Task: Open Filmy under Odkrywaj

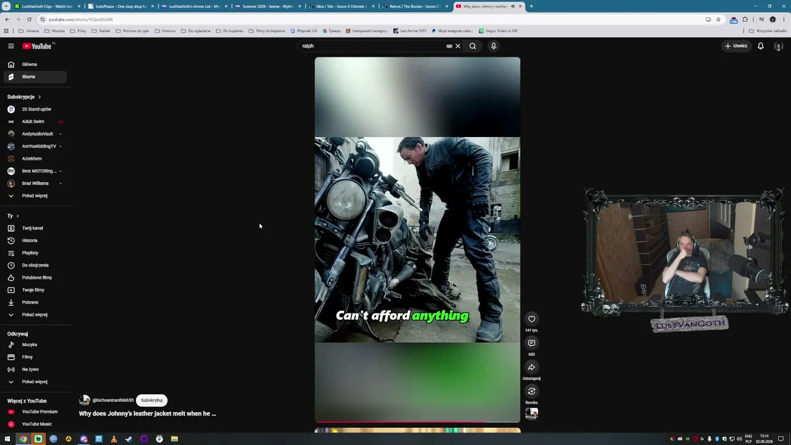Action: (34, 357)
